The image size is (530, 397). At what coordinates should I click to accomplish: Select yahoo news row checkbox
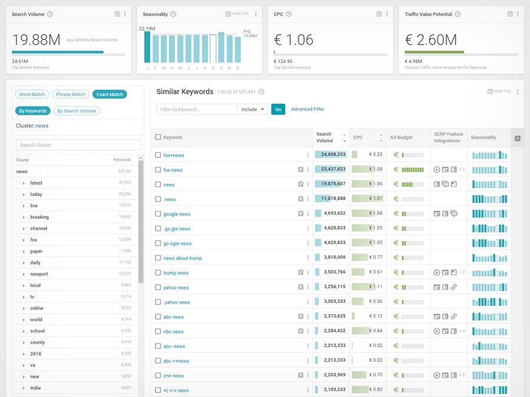[x=158, y=287]
